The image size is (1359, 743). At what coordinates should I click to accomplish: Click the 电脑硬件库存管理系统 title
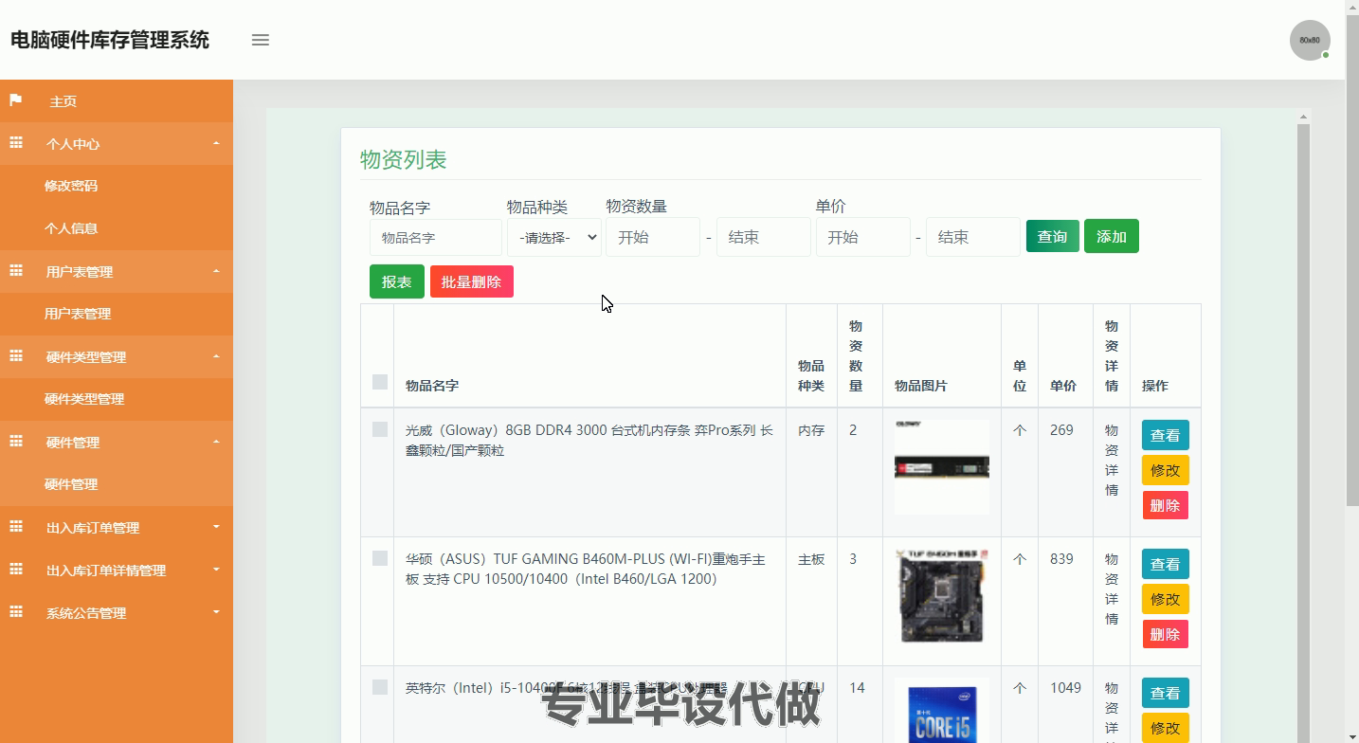[x=110, y=40]
